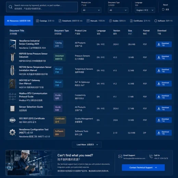The image size is (178, 178).
Task: Open the Document Type dropdown
Action: [118, 10]
